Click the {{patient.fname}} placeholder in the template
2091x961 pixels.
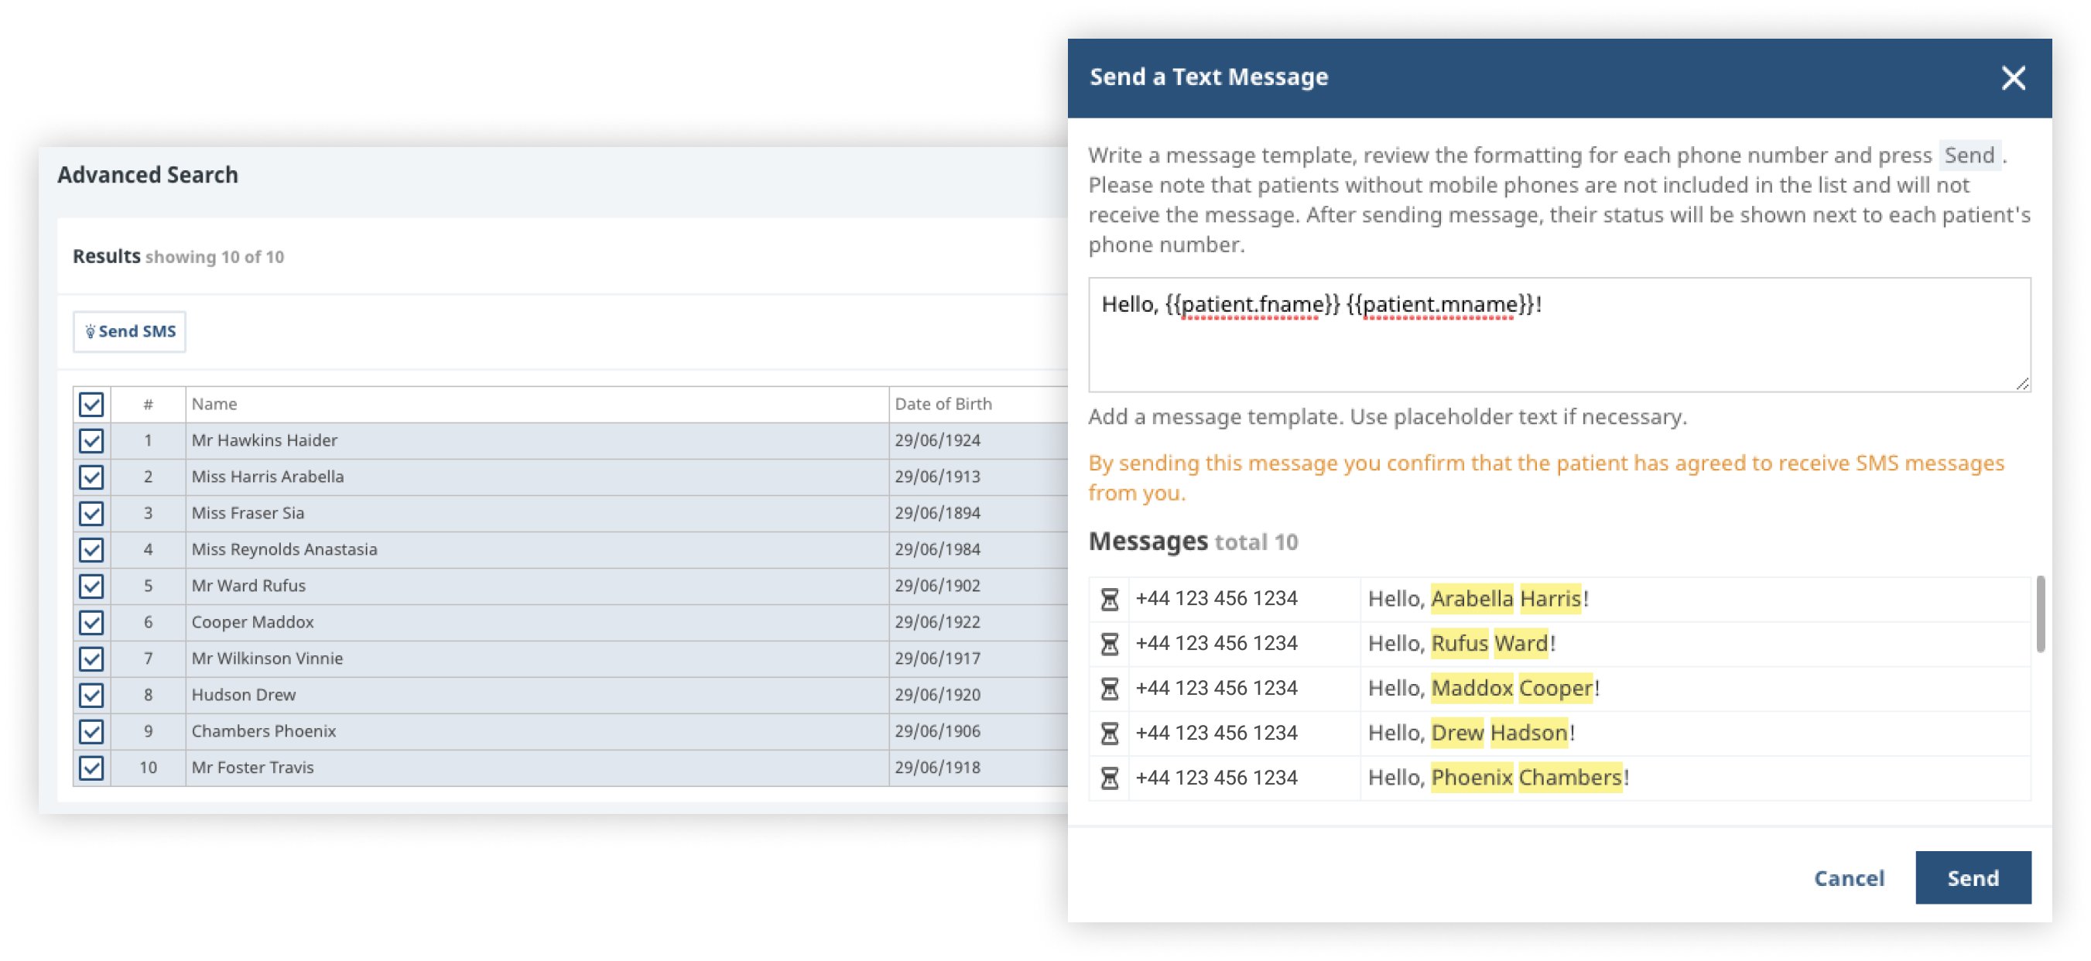pyautogui.click(x=1250, y=304)
